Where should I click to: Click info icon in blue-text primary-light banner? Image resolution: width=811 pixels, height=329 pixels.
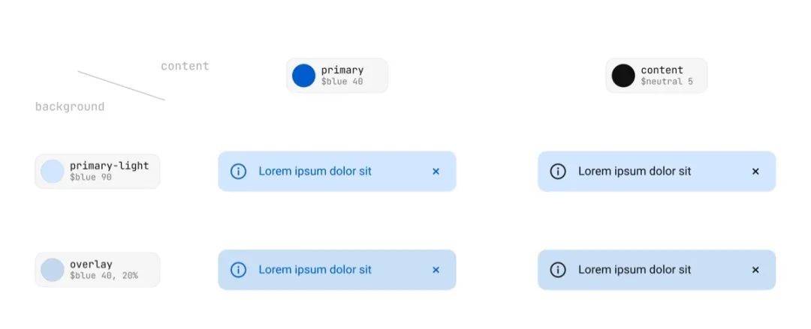click(x=238, y=172)
